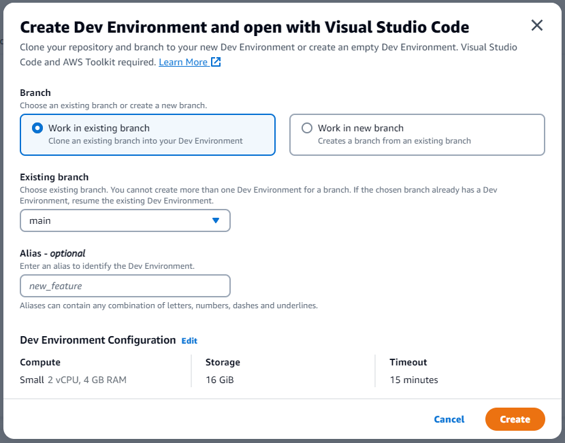
Task: Cancel the Dev Environment creation
Action: pos(449,419)
